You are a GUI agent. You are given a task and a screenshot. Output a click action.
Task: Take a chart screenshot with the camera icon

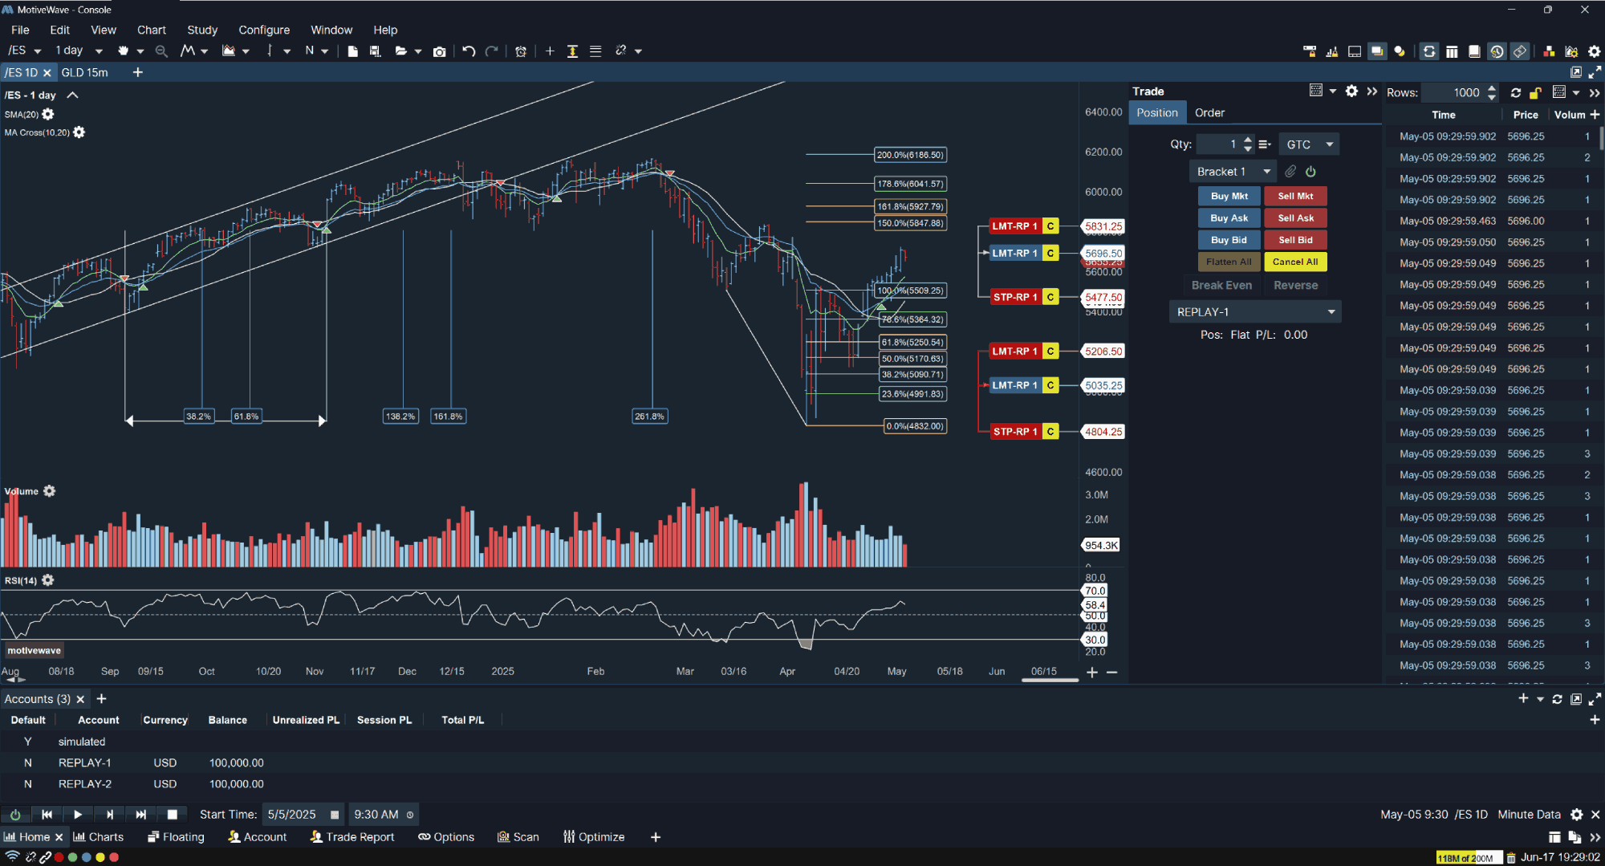440,51
